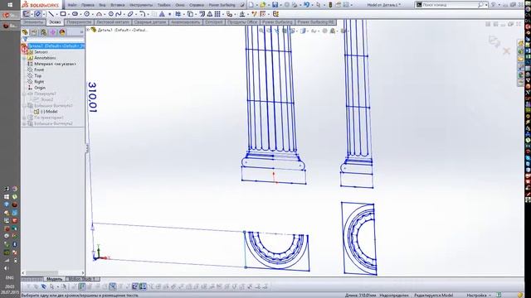Open the Правка menu
The height and width of the screenshot is (298, 531).
click(x=87, y=5)
